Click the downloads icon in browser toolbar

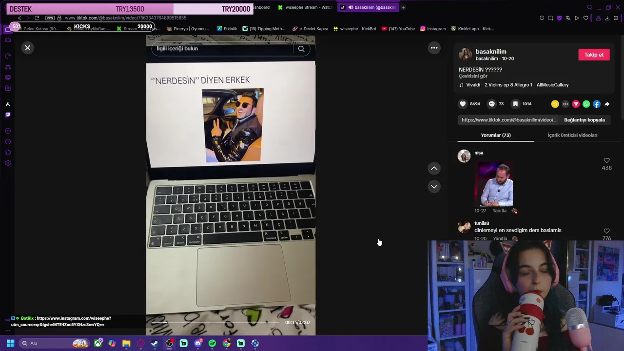pyautogui.click(x=607, y=18)
